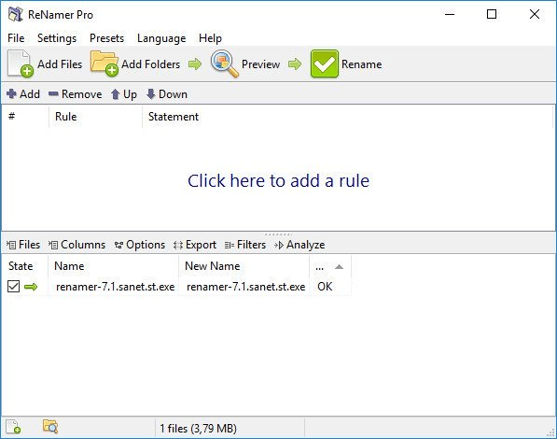
Task: Open the Presets menu
Action: pos(106,38)
